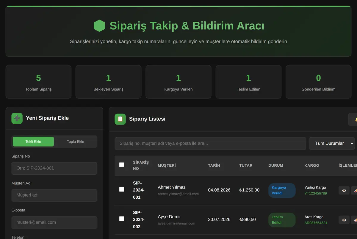Image resolution: width=357 pixels, height=239 pixels.
Task: Click the Yeni Sipariş Ekle panel heading
Action: tap(47, 118)
